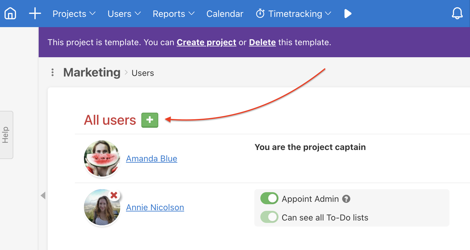Expand the Projects dropdown menu
This screenshot has height=250, width=470.
tap(74, 14)
